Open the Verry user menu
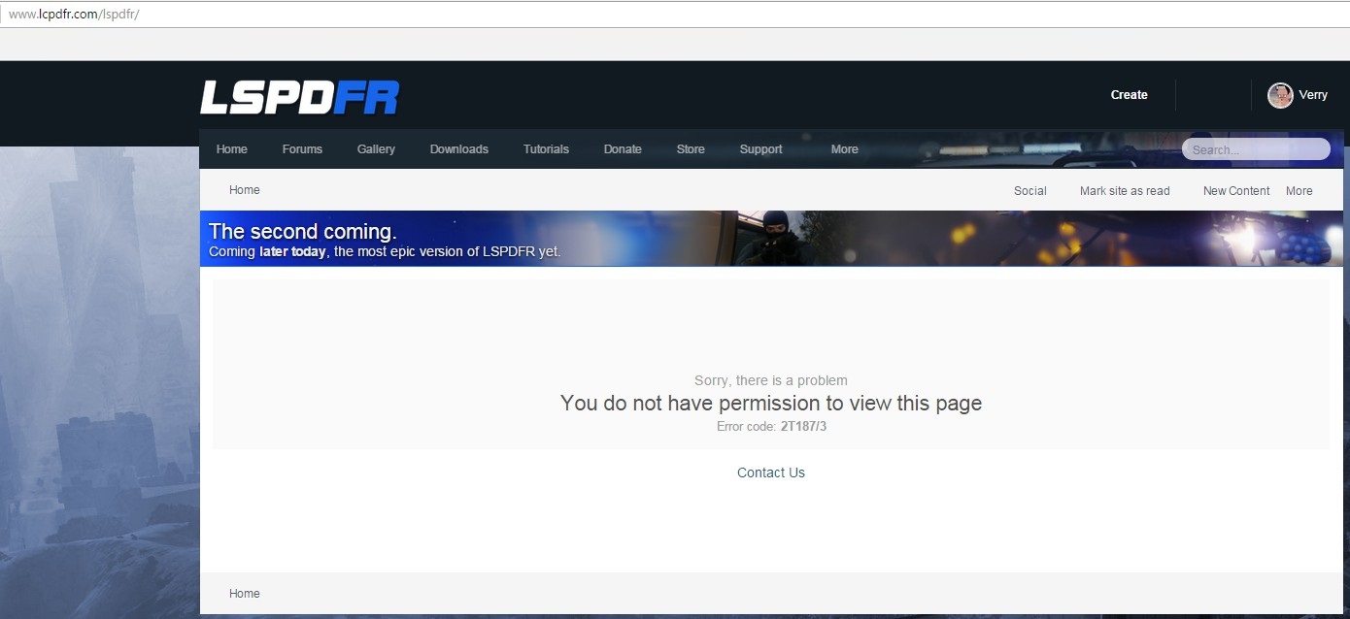This screenshot has height=619, width=1350. (x=1313, y=95)
